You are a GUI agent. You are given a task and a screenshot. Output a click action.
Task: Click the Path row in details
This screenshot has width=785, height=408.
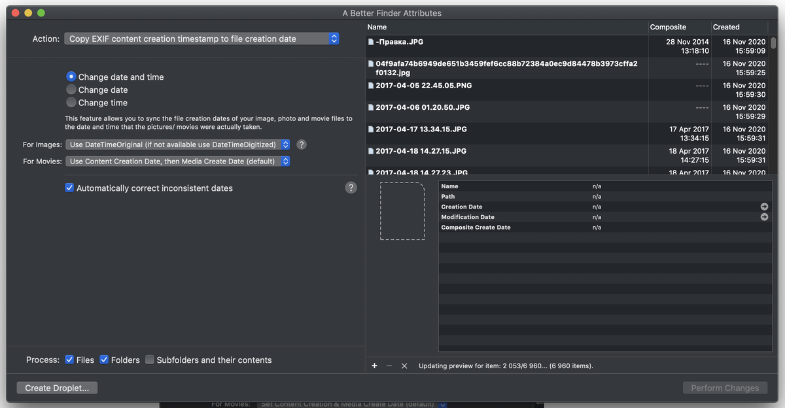[x=604, y=196]
